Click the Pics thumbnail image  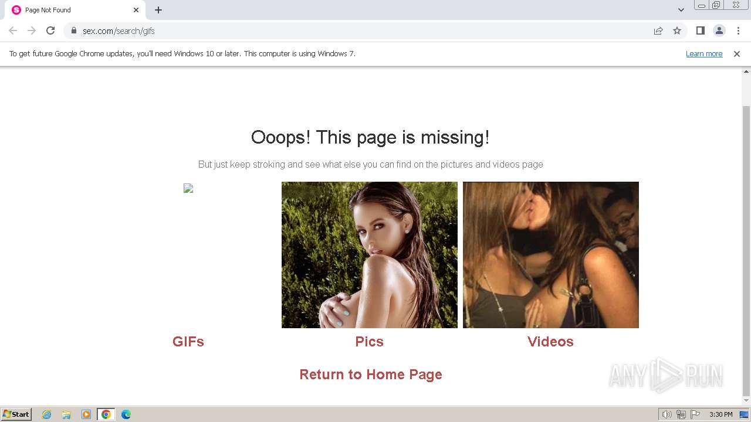[x=370, y=255]
